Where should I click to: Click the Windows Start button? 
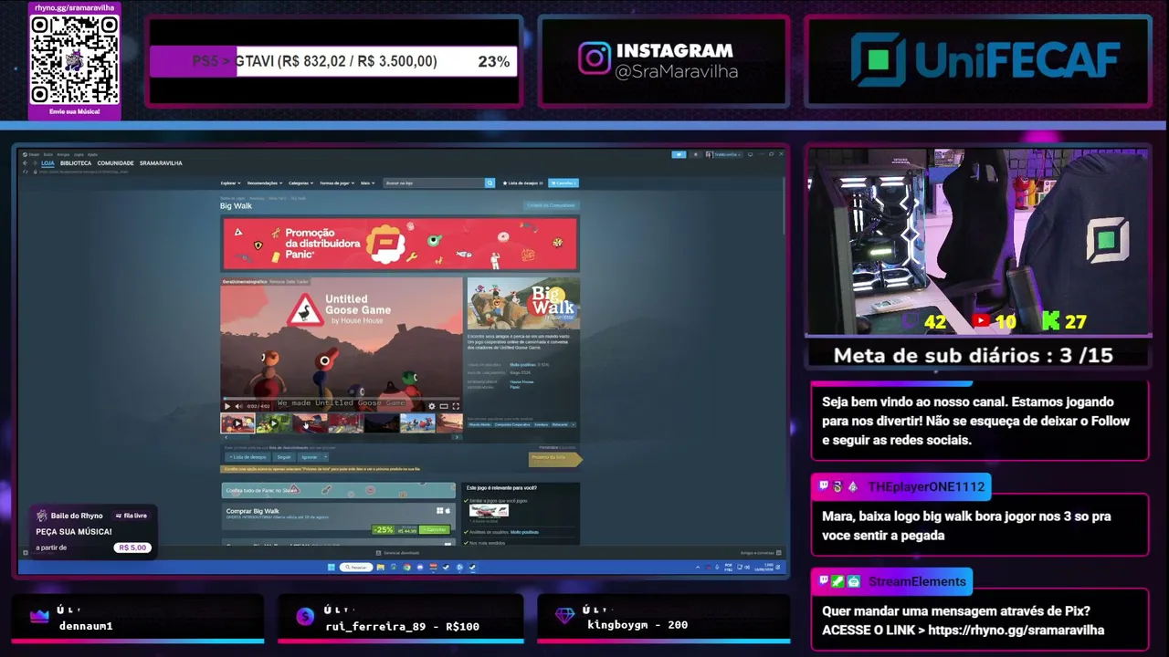tap(332, 567)
